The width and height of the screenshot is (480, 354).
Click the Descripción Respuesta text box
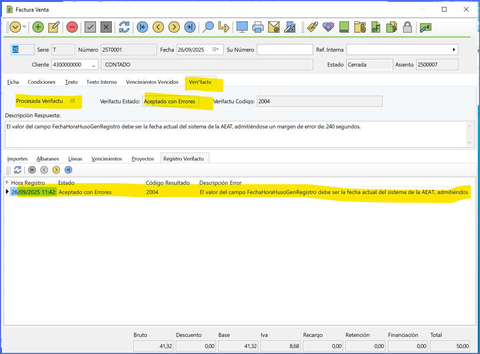236,134
